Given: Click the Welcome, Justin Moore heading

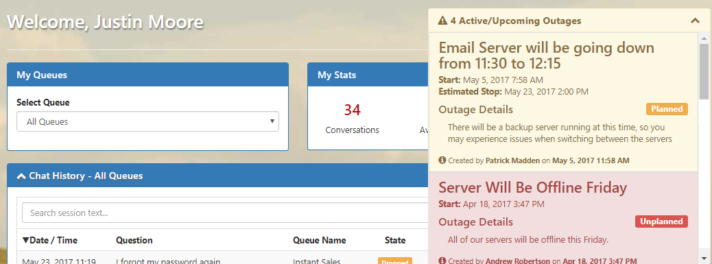Looking at the screenshot, I should point(106,22).
